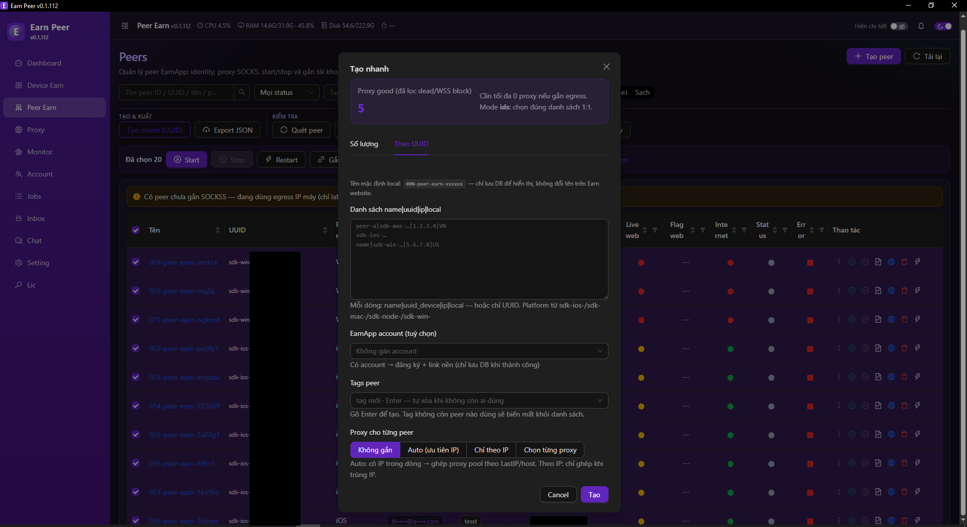967x527 pixels.
Task: Click the globe icon for 070-peer-earn-mq2z row
Action: tap(891, 290)
